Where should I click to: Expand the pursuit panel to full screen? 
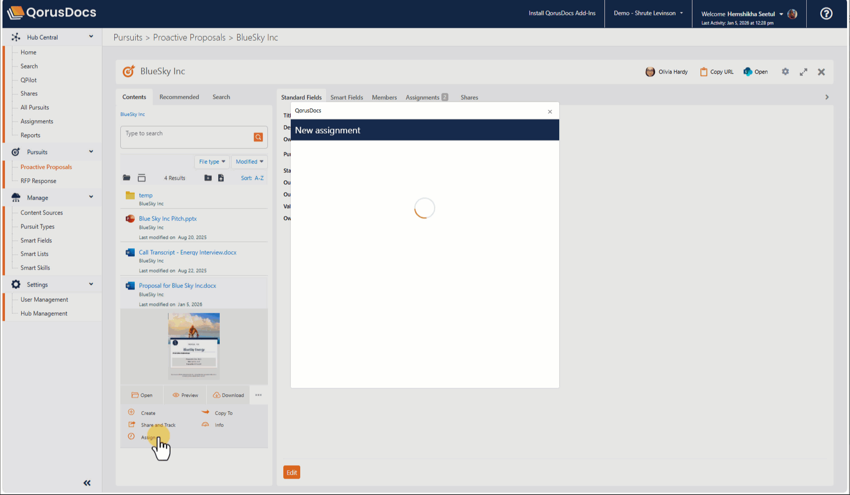tap(803, 72)
